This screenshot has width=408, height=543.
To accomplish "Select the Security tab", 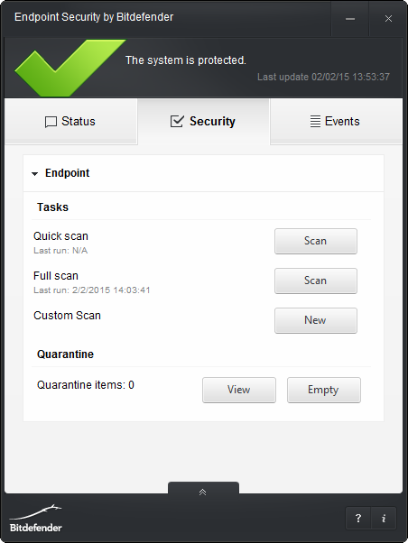I will click(203, 121).
